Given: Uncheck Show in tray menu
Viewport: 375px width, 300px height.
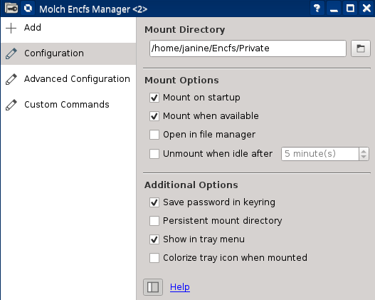Looking at the screenshot, I should pyautogui.click(x=154, y=239).
